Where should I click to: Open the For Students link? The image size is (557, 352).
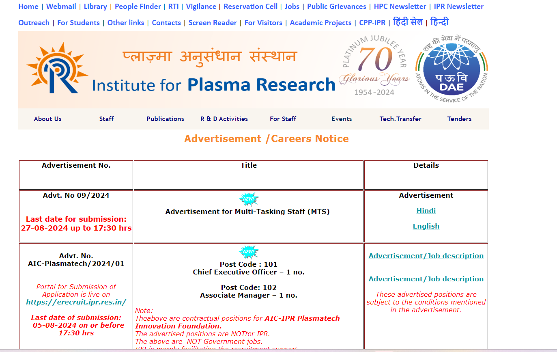pos(78,23)
